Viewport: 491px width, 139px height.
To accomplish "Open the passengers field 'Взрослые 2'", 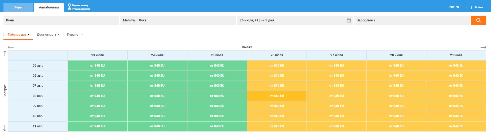I will pyautogui.click(x=412, y=20).
